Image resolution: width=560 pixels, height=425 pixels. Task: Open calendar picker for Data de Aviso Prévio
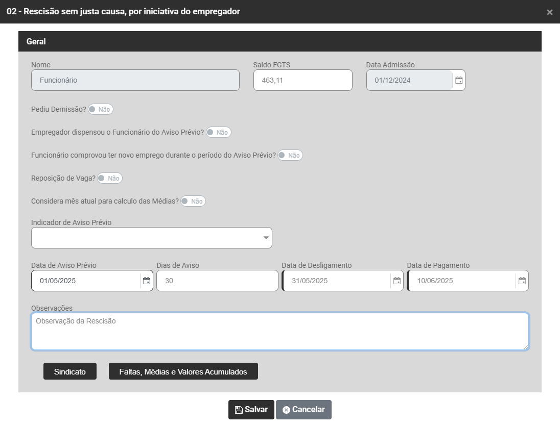147,281
